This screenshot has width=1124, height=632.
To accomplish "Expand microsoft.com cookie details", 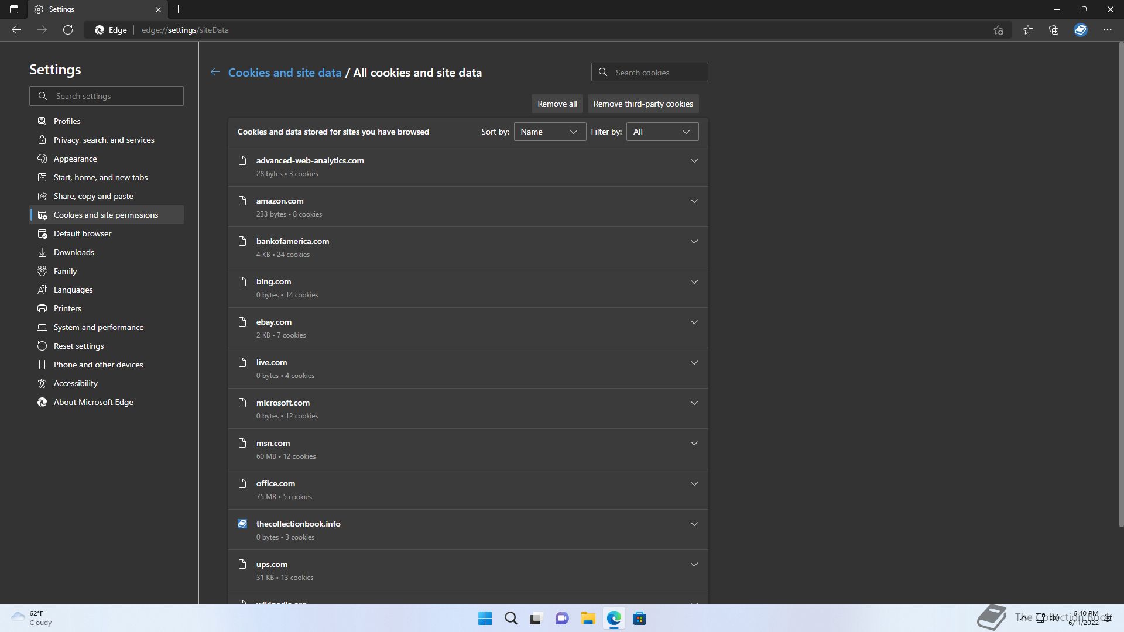I will tap(694, 403).
